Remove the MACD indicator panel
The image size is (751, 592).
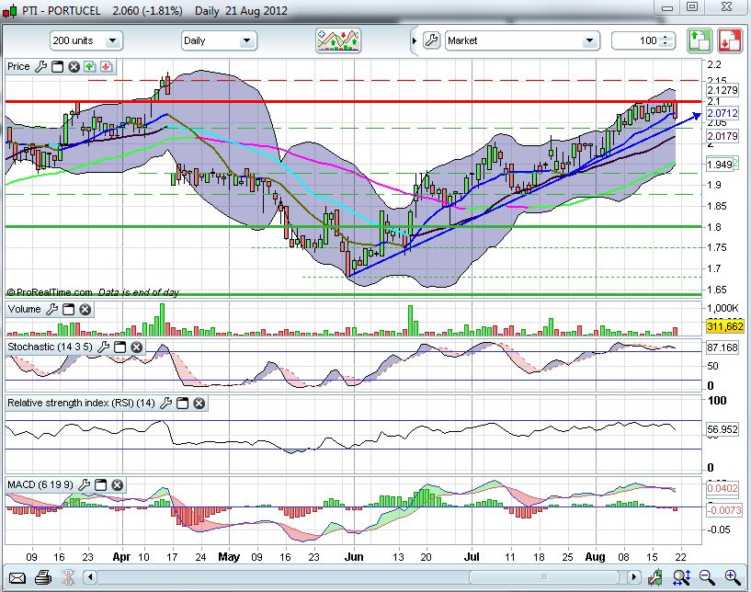click(x=118, y=484)
